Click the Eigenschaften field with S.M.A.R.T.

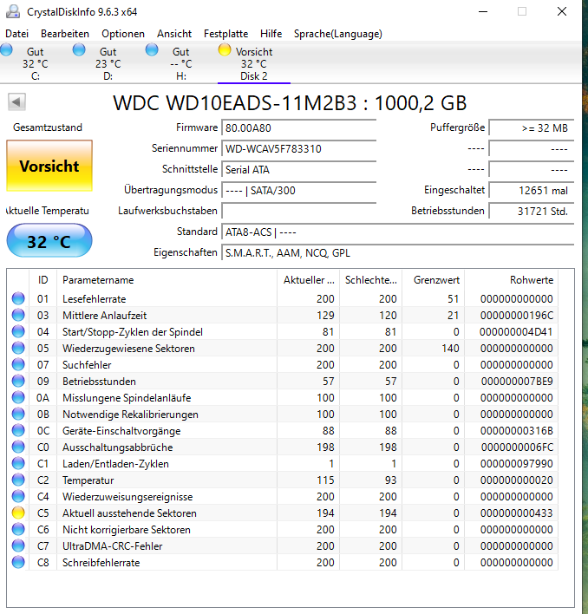tap(398, 253)
